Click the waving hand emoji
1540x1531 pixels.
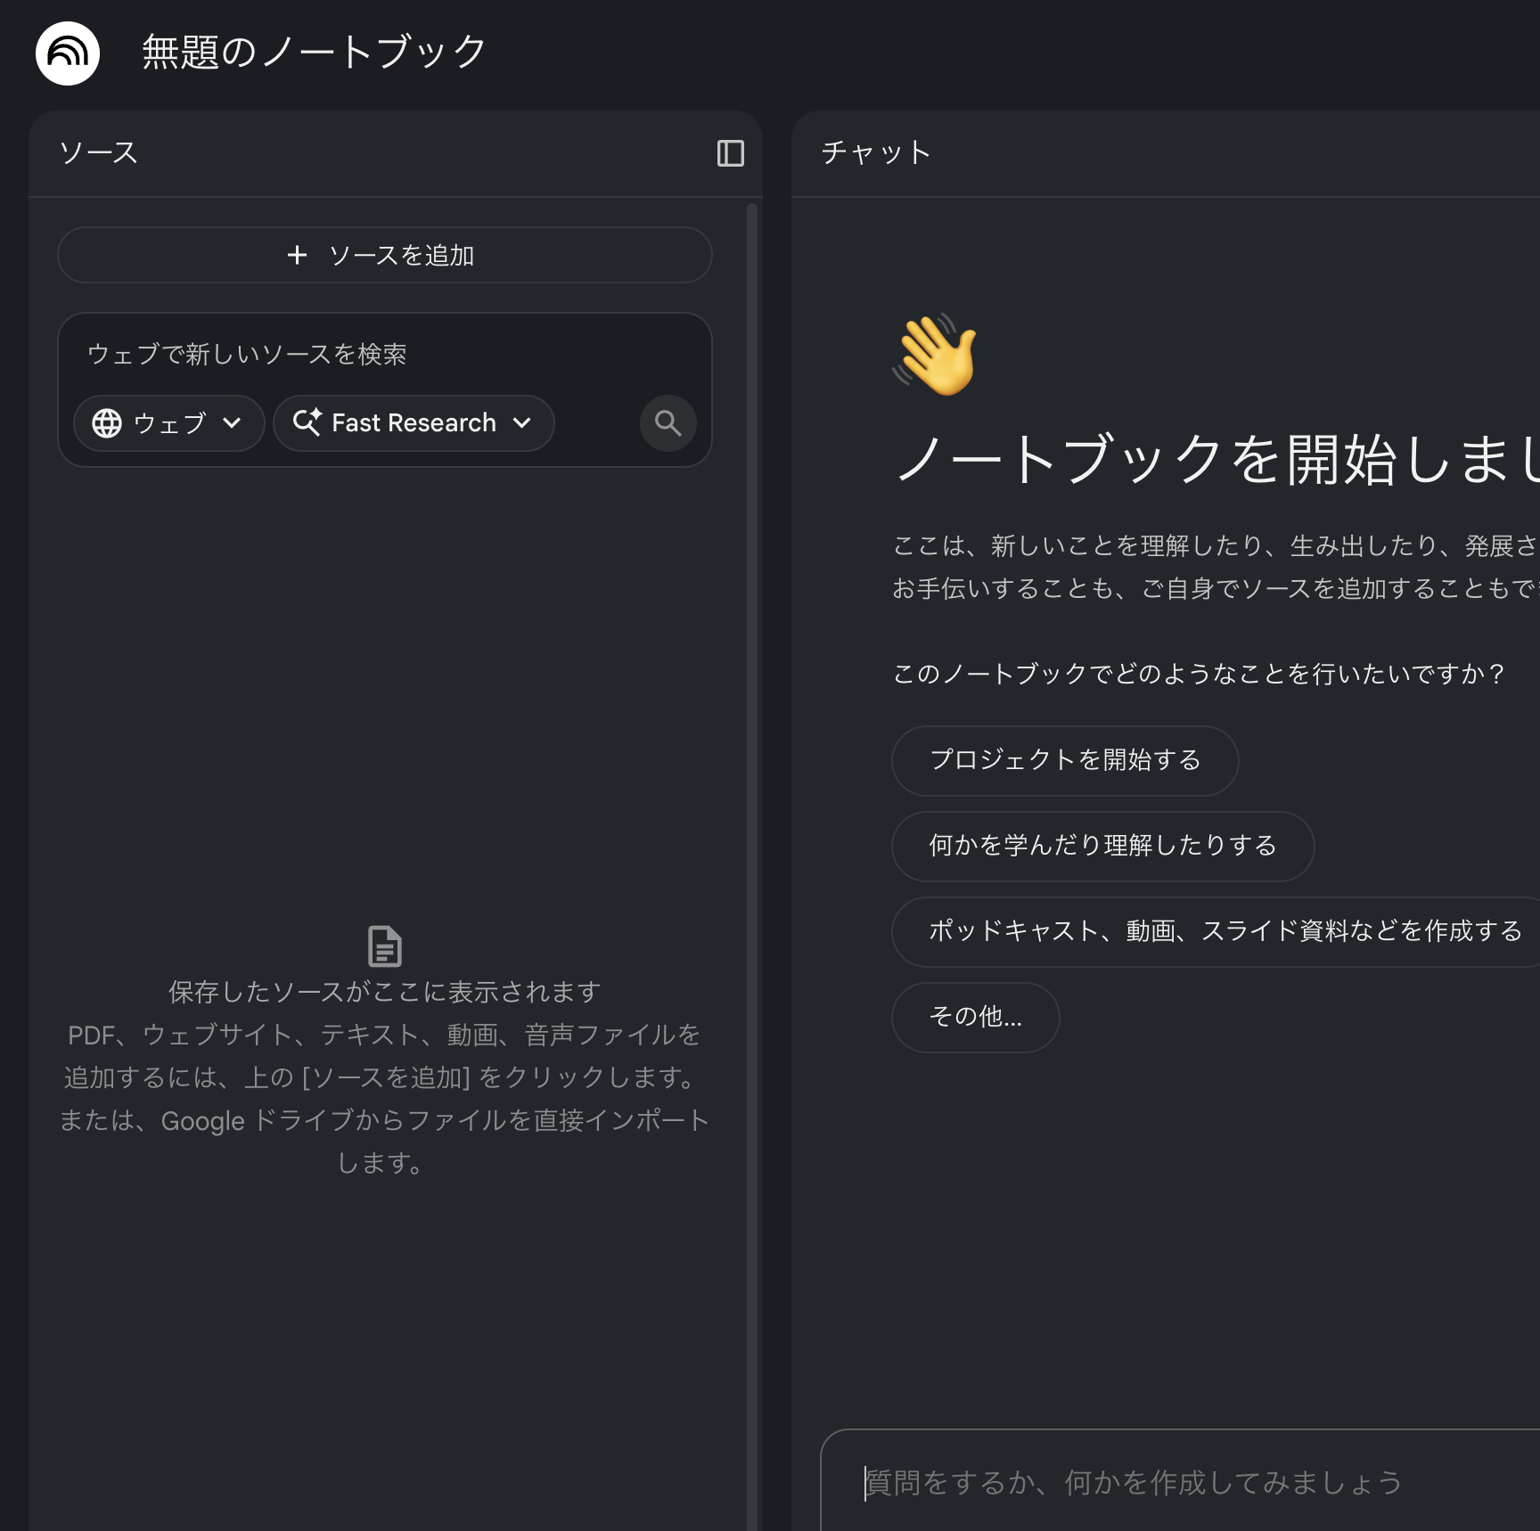click(935, 354)
